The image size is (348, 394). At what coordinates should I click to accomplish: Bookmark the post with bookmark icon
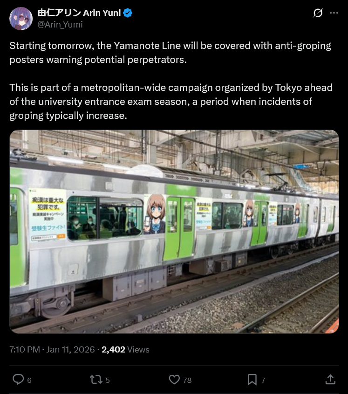coord(252,380)
